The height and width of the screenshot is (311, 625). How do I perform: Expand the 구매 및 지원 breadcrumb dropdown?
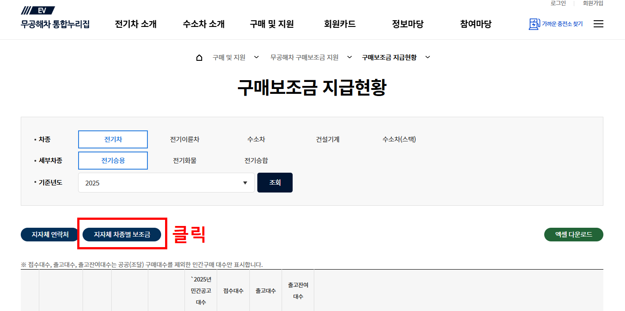(256, 57)
